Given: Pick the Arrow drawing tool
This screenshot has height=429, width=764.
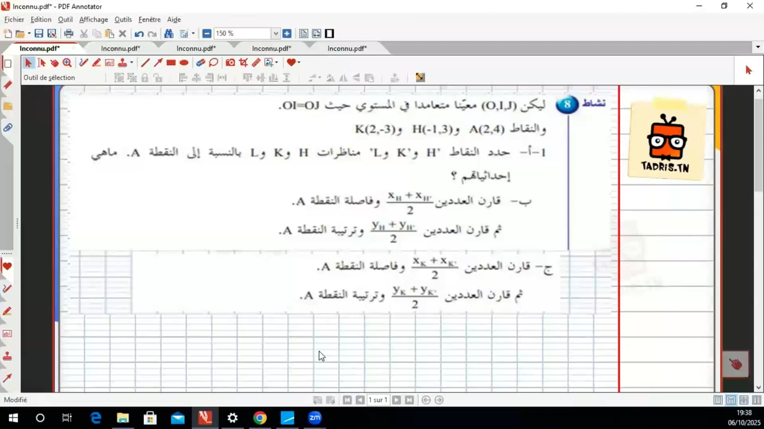Looking at the screenshot, I should (158, 62).
